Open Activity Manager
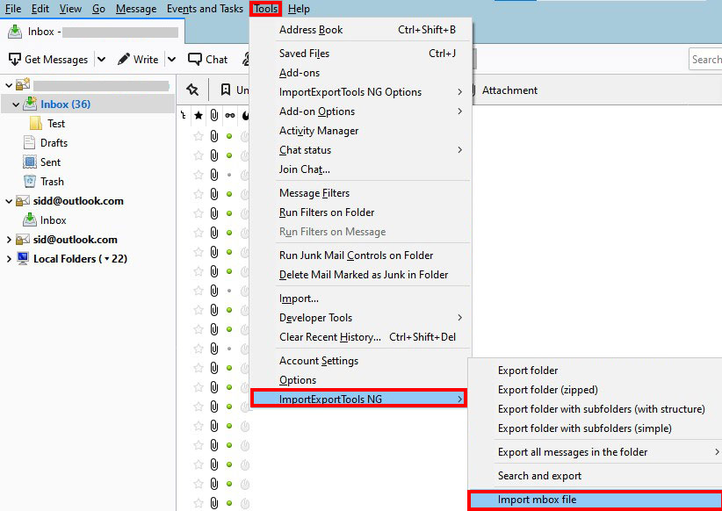 [x=360, y=131]
